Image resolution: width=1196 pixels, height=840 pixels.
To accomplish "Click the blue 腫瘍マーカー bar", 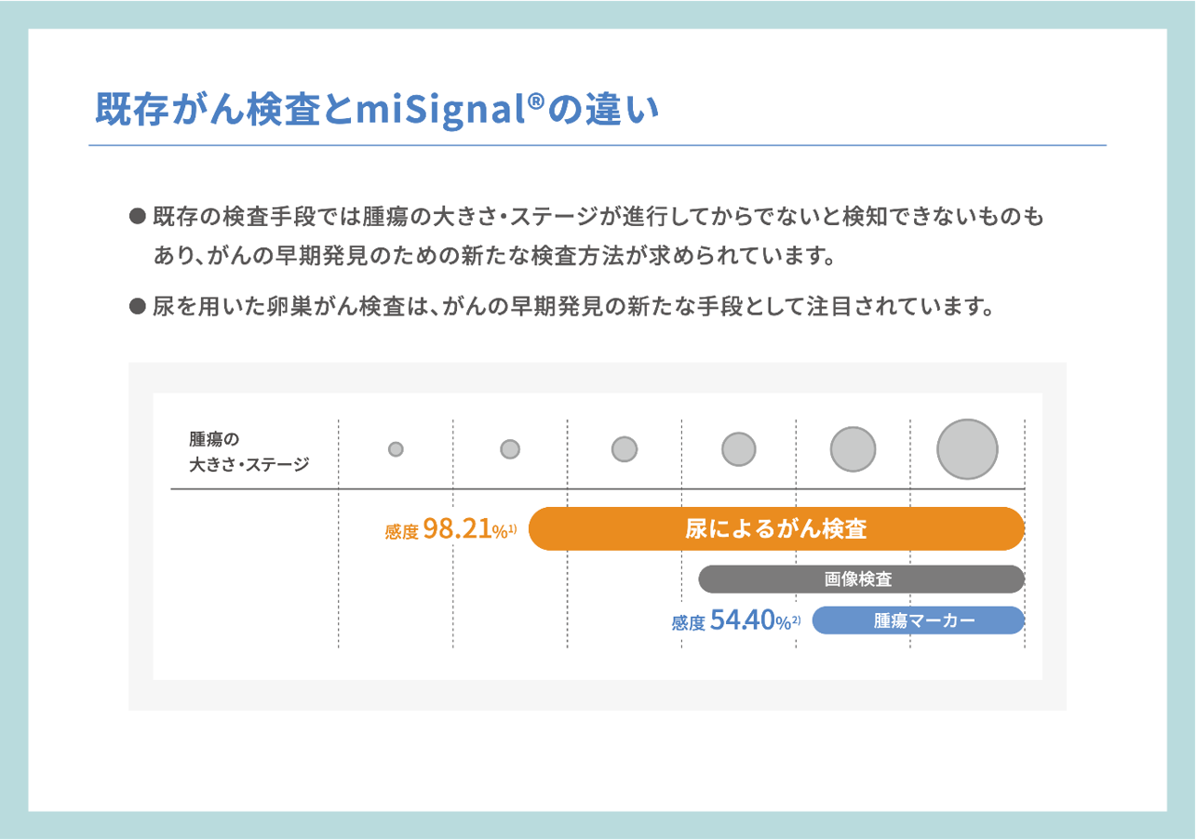I will (918, 620).
